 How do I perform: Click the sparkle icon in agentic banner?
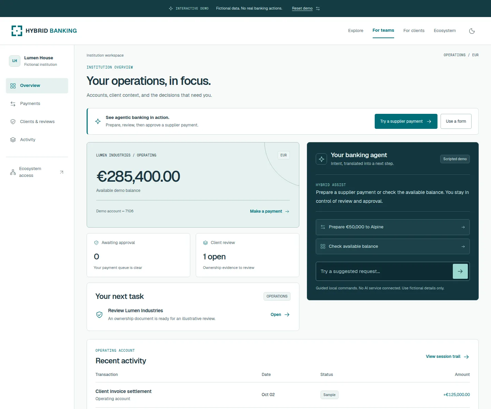tap(98, 121)
